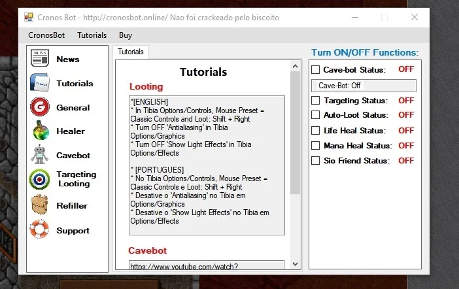Click the Tutorials sidebar book icon
The image size is (459, 289).
click(39, 83)
